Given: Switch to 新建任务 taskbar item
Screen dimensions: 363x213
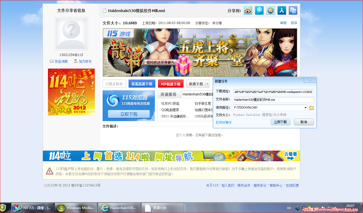Looking at the screenshot, I should pyautogui.click(x=163, y=208).
